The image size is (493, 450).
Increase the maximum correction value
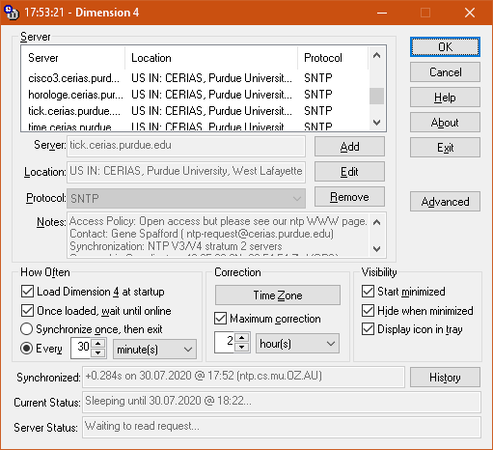click(241, 338)
